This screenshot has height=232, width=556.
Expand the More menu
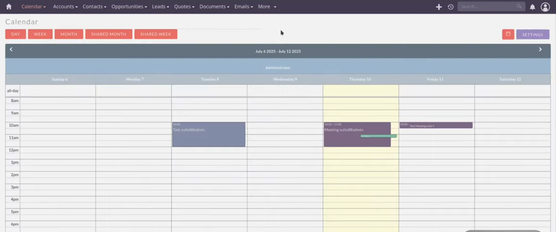267,7
